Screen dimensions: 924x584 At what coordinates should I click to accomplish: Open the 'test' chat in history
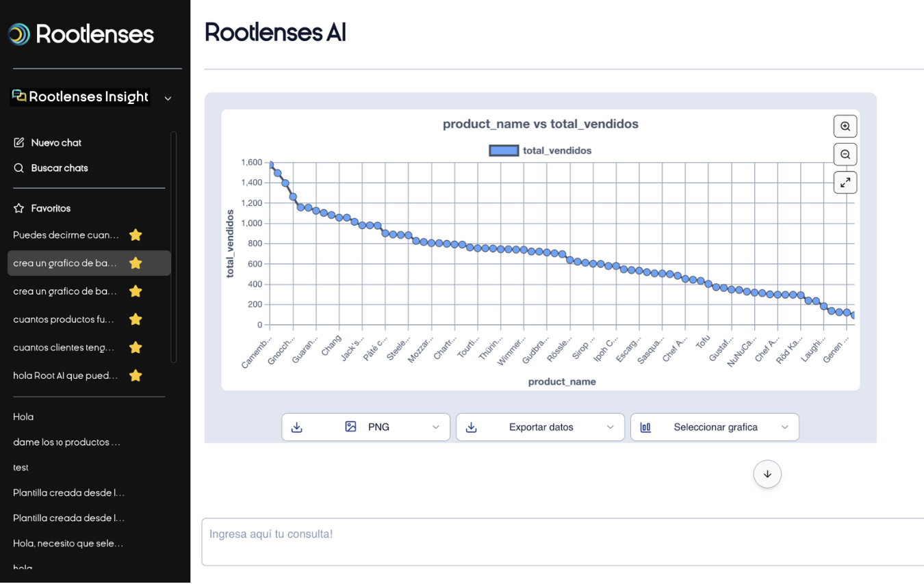tap(21, 467)
